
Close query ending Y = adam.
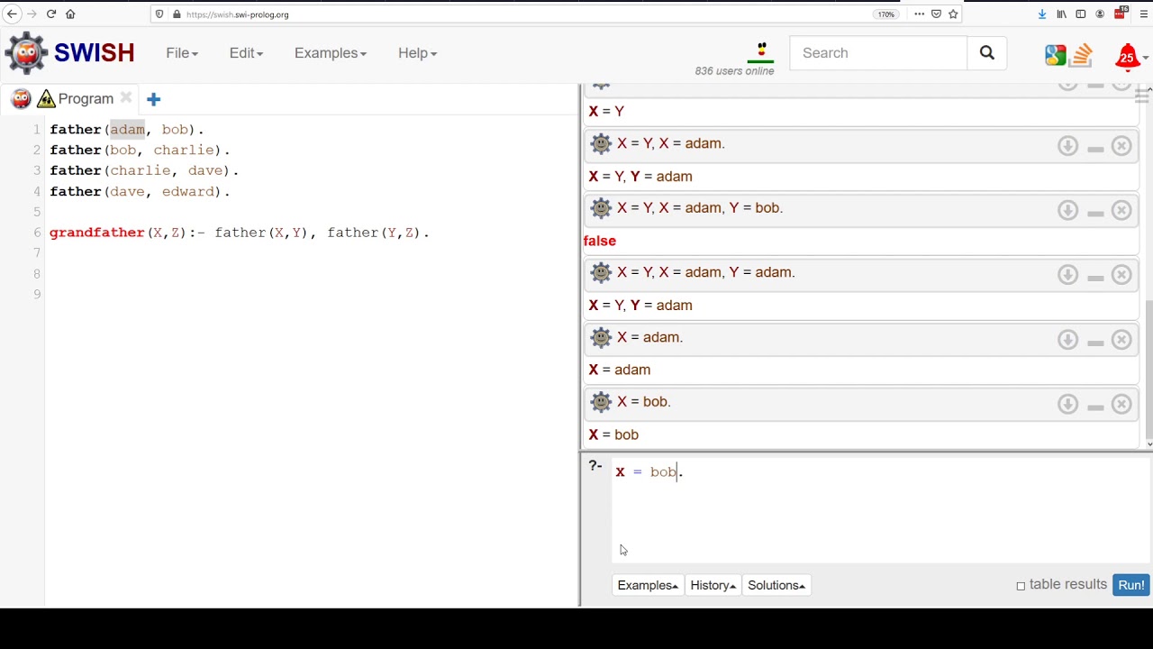pyautogui.click(x=1121, y=275)
